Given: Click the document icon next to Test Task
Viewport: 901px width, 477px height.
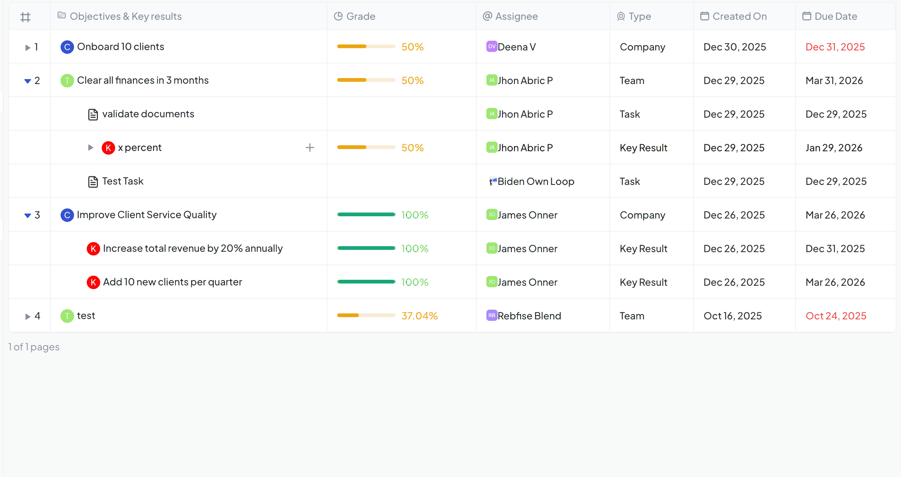Looking at the screenshot, I should pos(93,182).
